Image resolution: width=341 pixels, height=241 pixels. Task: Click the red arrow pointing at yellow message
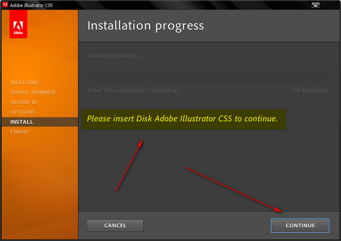(129, 165)
